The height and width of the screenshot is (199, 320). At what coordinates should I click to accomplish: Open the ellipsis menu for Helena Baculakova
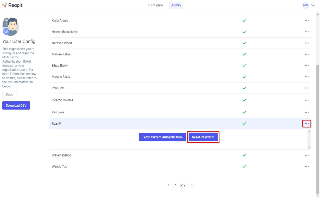(x=307, y=32)
